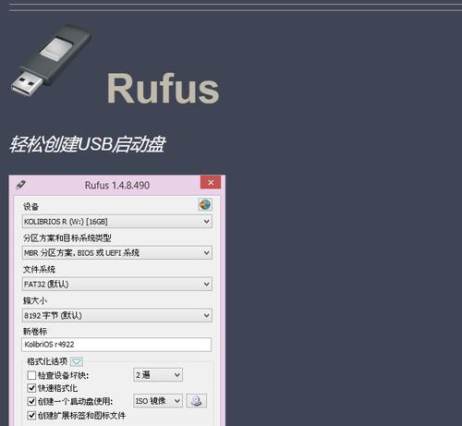Click the KolibriOS r4922 volume label field
The height and width of the screenshot is (426, 462).
(116, 345)
